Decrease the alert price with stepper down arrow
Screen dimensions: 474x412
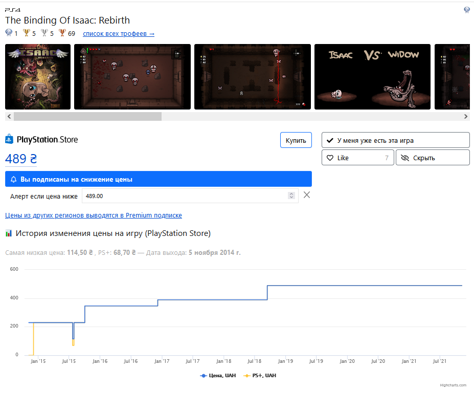(291, 198)
